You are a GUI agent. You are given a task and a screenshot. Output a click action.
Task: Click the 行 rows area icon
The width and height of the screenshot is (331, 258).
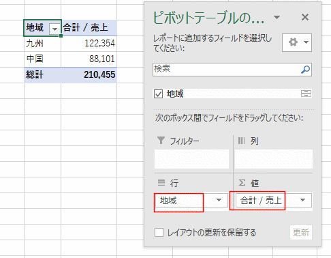(161, 182)
